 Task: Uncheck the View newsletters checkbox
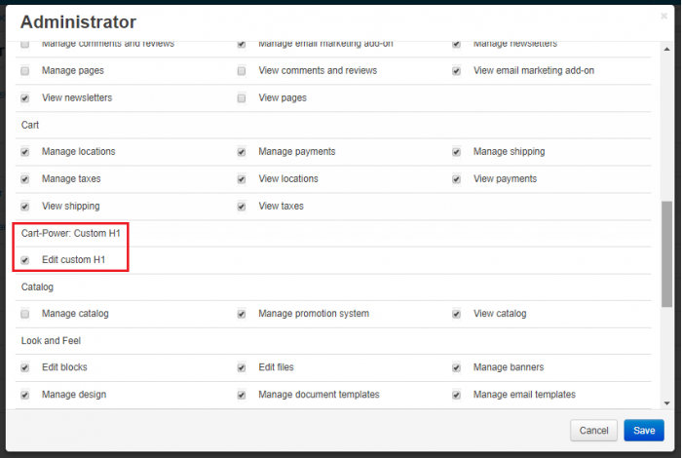(x=24, y=97)
